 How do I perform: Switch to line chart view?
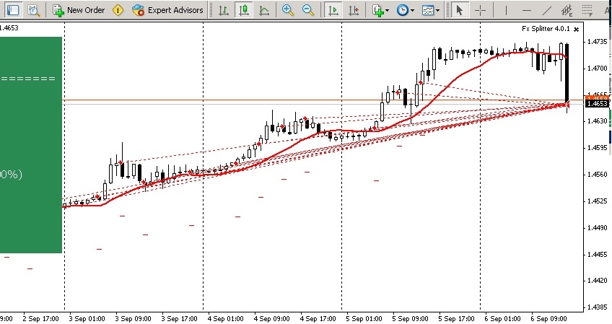264,10
